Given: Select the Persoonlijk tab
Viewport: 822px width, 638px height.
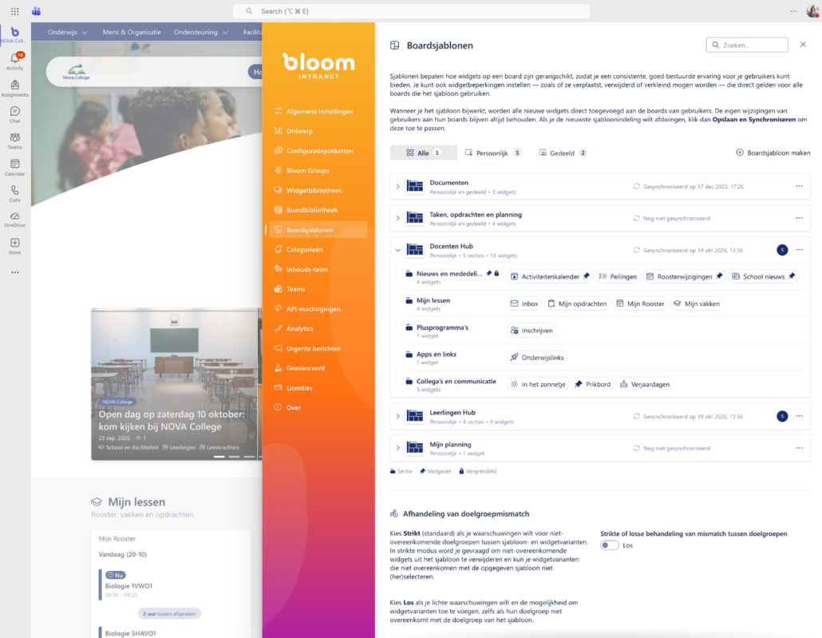Looking at the screenshot, I should (x=492, y=153).
